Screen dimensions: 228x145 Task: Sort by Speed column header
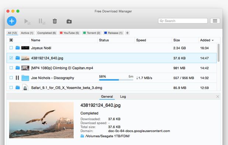(x=153, y=40)
